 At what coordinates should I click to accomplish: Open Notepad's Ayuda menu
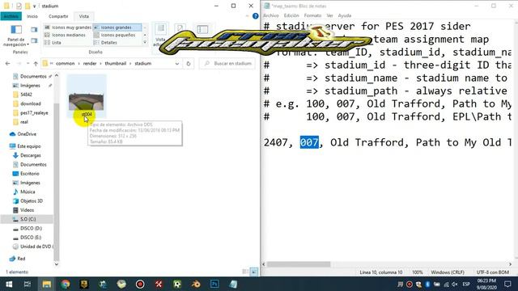coord(345,15)
